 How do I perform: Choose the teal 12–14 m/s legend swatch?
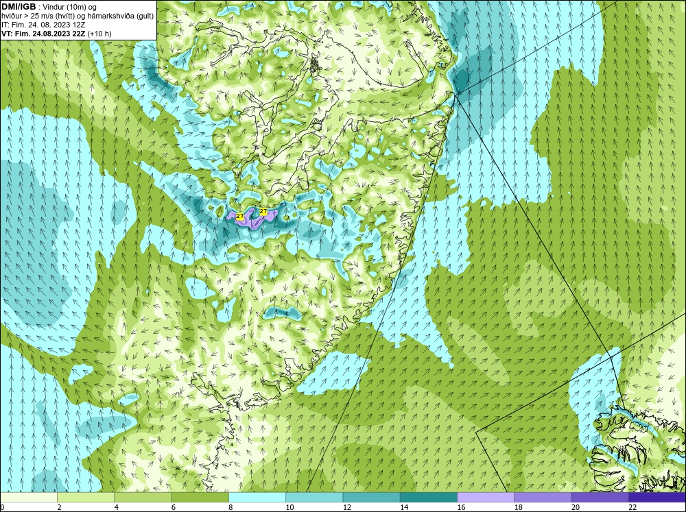371,498
